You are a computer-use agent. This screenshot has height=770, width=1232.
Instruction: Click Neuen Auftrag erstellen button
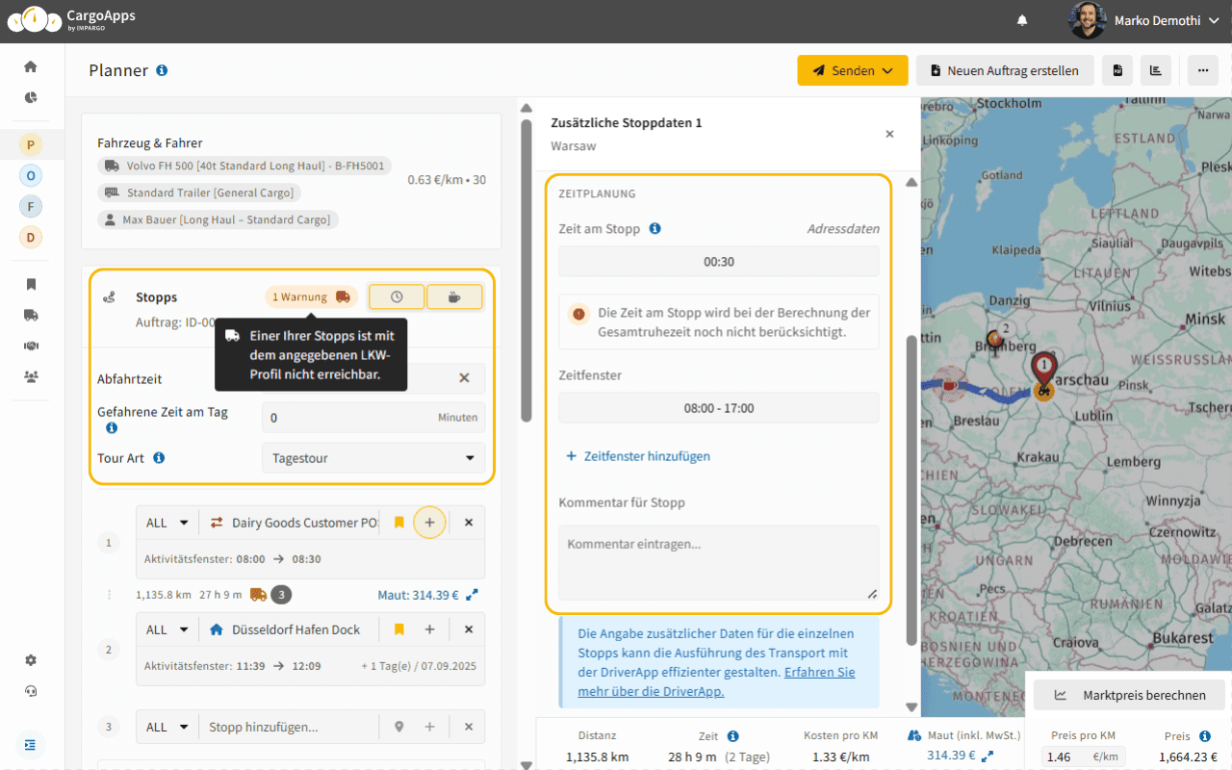click(x=1004, y=70)
